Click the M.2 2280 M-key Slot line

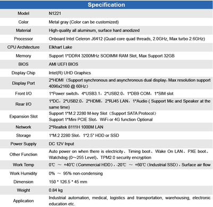(103, 113)
